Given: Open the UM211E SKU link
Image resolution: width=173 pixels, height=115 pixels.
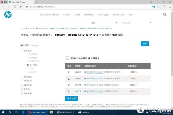Looking at the screenshot, I should click(x=78, y=91).
